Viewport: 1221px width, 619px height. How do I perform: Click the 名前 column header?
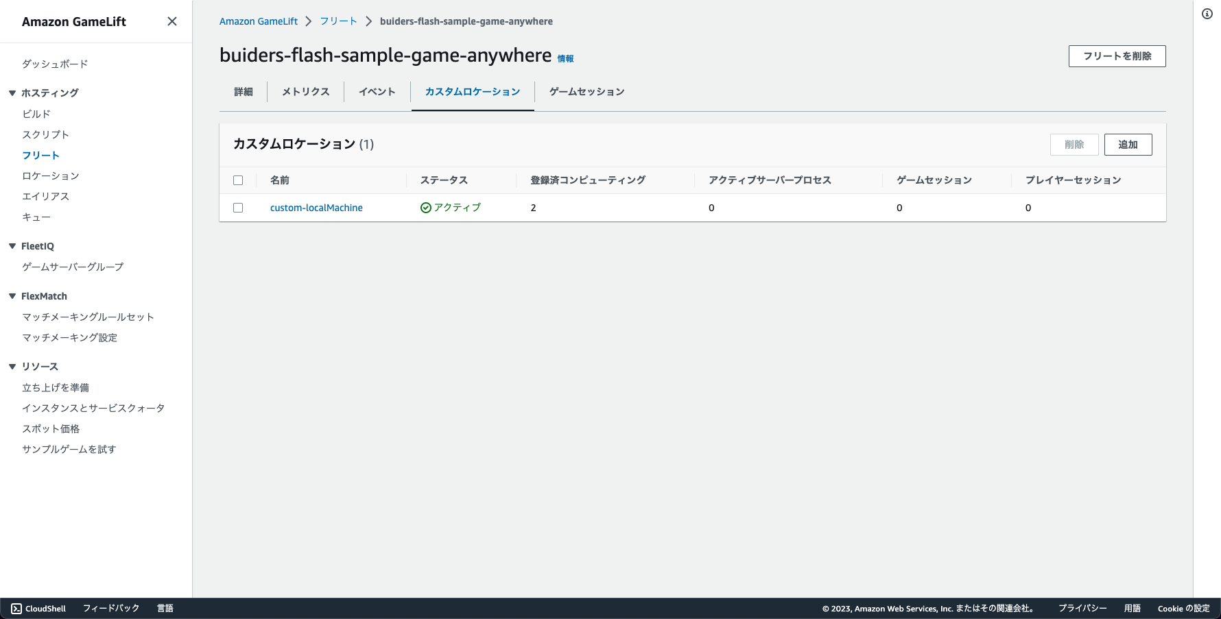click(280, 180)
